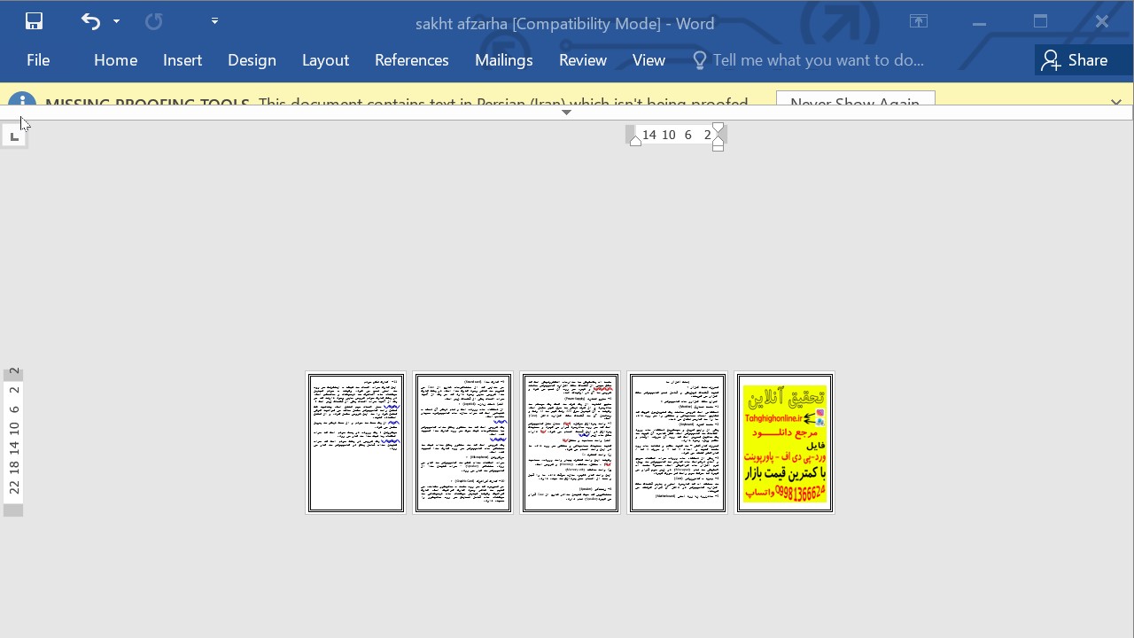Click the Save icon in the title bar
This screenshot has height=638, width=1134.
(34, 21)
